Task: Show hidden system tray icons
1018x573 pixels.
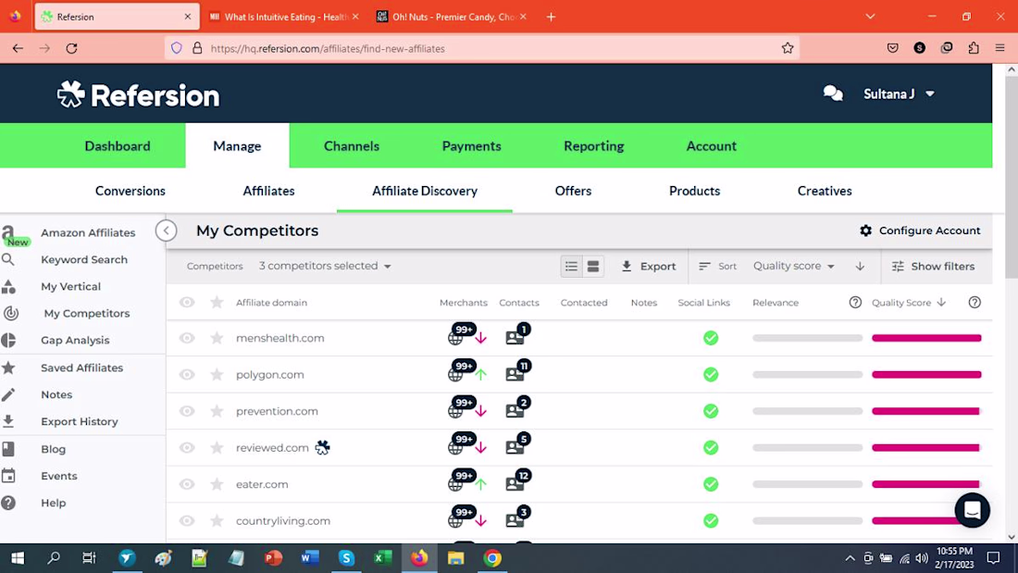Action: tap(850, 558)
